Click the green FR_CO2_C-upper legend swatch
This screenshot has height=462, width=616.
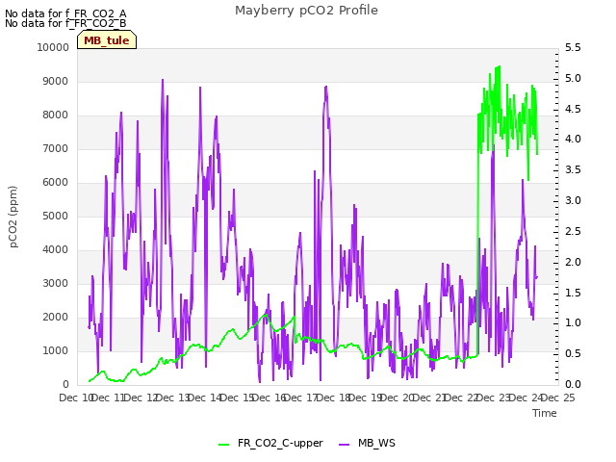click(x=224, y=444)
